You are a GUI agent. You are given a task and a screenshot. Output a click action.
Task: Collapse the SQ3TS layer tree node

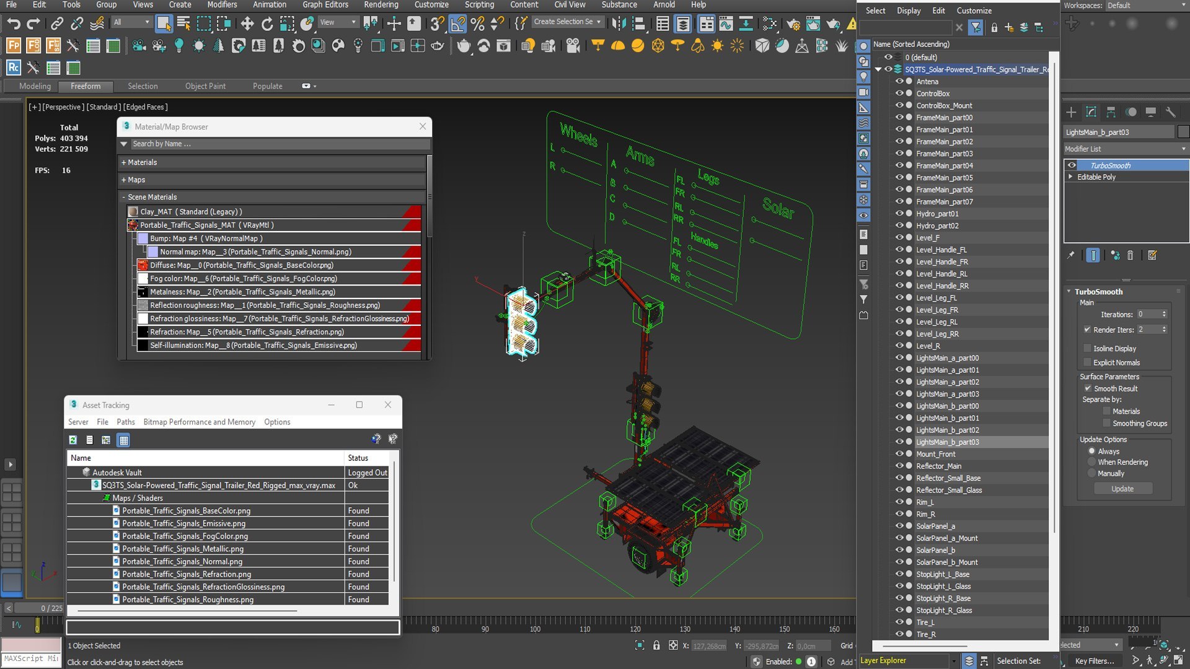(x=878, y=69)
